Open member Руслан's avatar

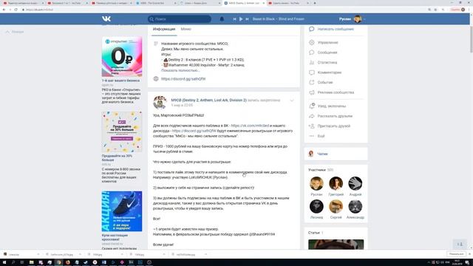coord(316,183)
